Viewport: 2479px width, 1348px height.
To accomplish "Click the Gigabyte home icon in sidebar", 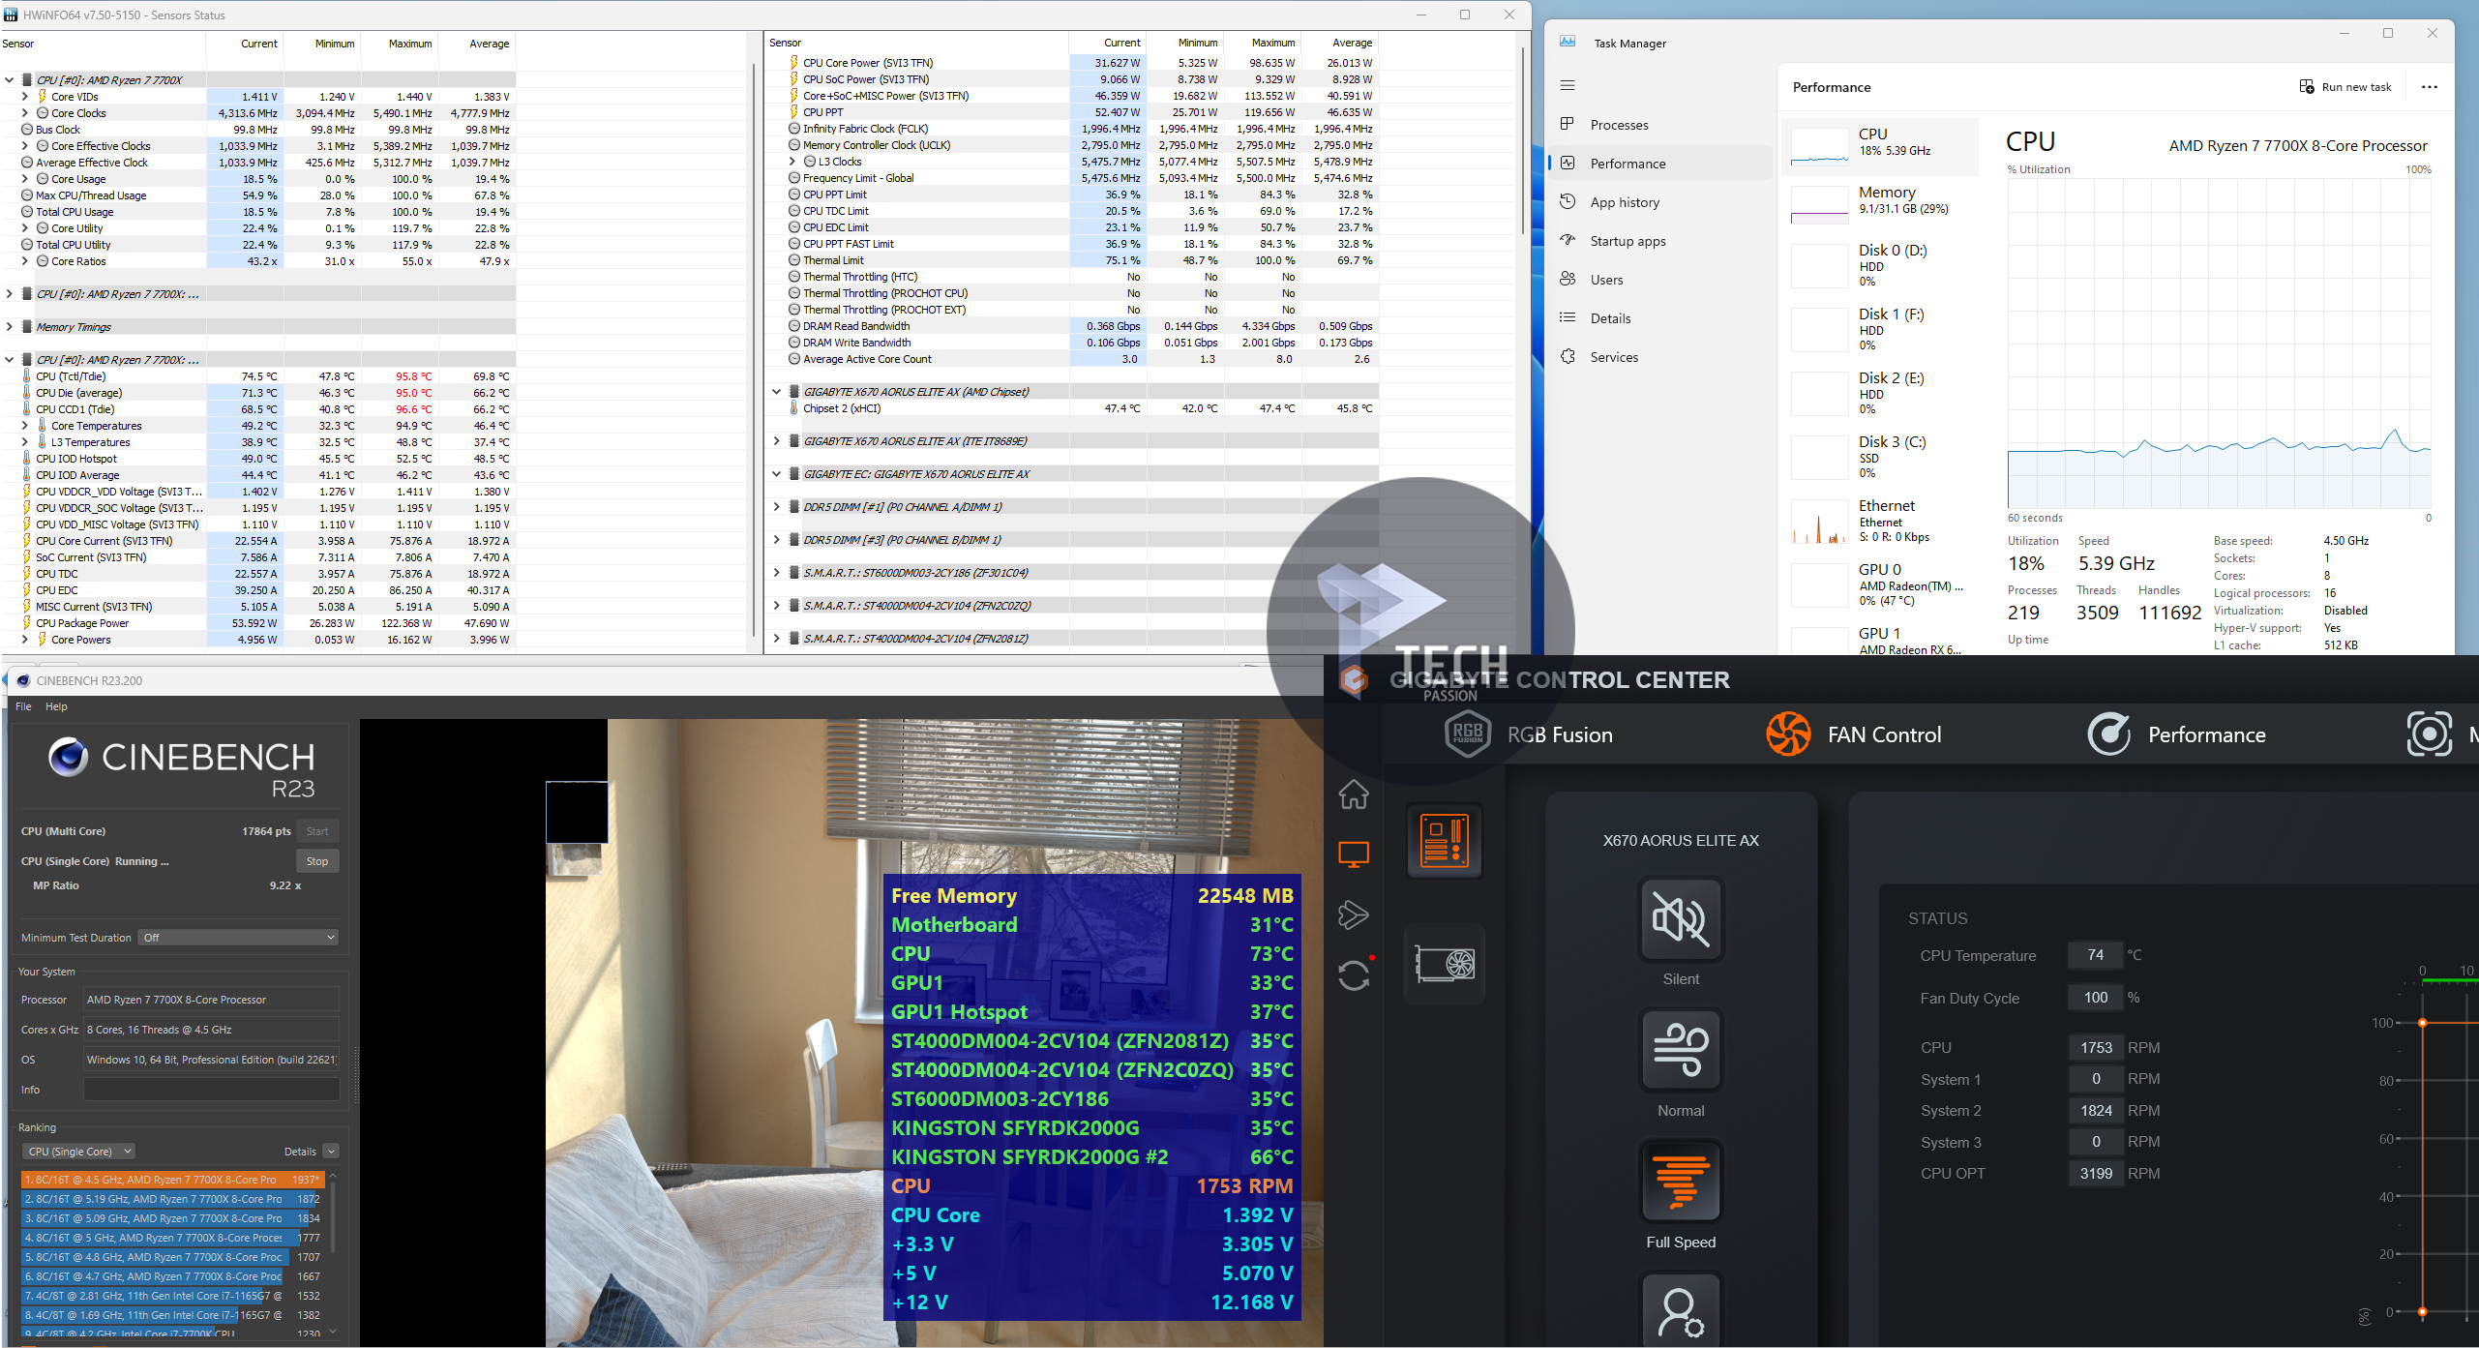I will [1354, 794].
